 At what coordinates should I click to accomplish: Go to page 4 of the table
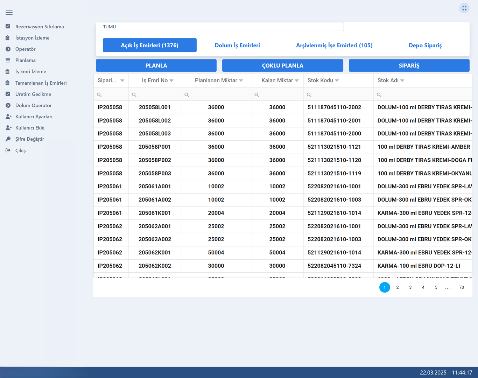423,287
